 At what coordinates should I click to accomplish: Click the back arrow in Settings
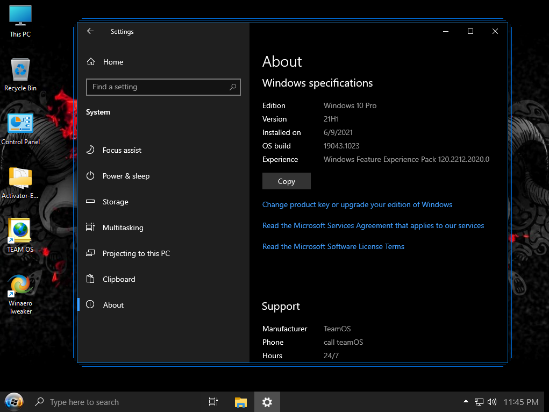(90, 31)
